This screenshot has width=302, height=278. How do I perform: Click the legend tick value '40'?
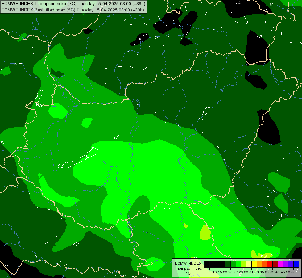point(278,272)
